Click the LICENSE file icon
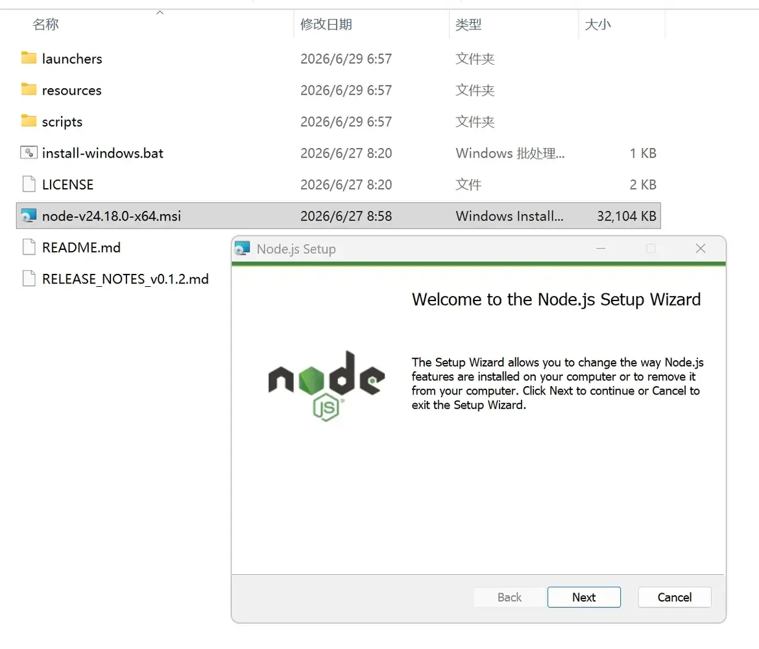The height and width of the screenshot is (649, 759). pyautogui.click(x=29, y=184)
